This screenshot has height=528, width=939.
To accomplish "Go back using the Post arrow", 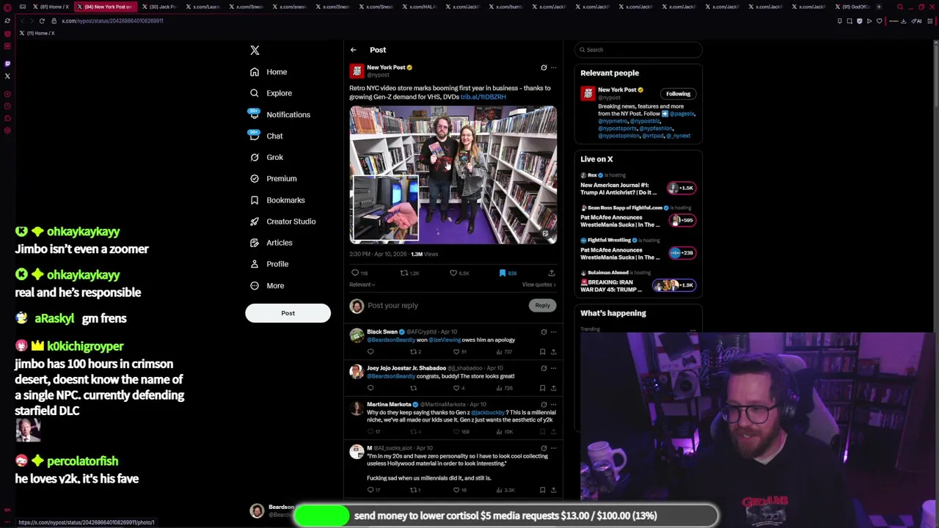I will (353, 50).
